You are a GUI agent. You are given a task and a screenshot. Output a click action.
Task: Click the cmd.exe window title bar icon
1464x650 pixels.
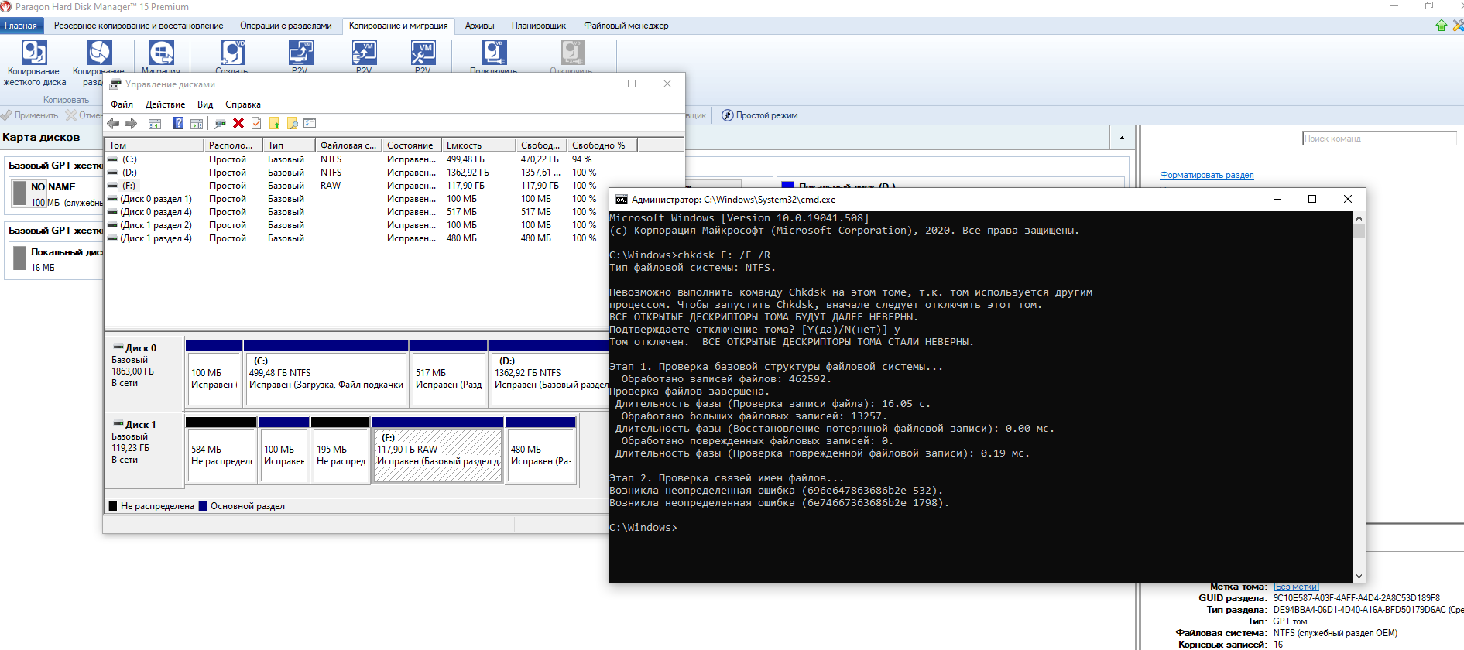(x=621, y=200)
